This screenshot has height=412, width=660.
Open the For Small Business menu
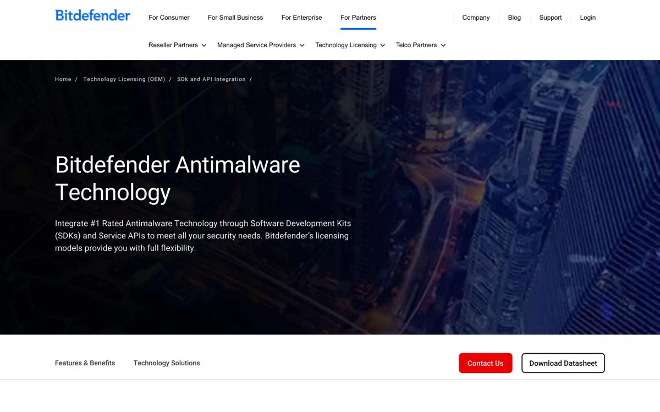[x=235, y=18]
